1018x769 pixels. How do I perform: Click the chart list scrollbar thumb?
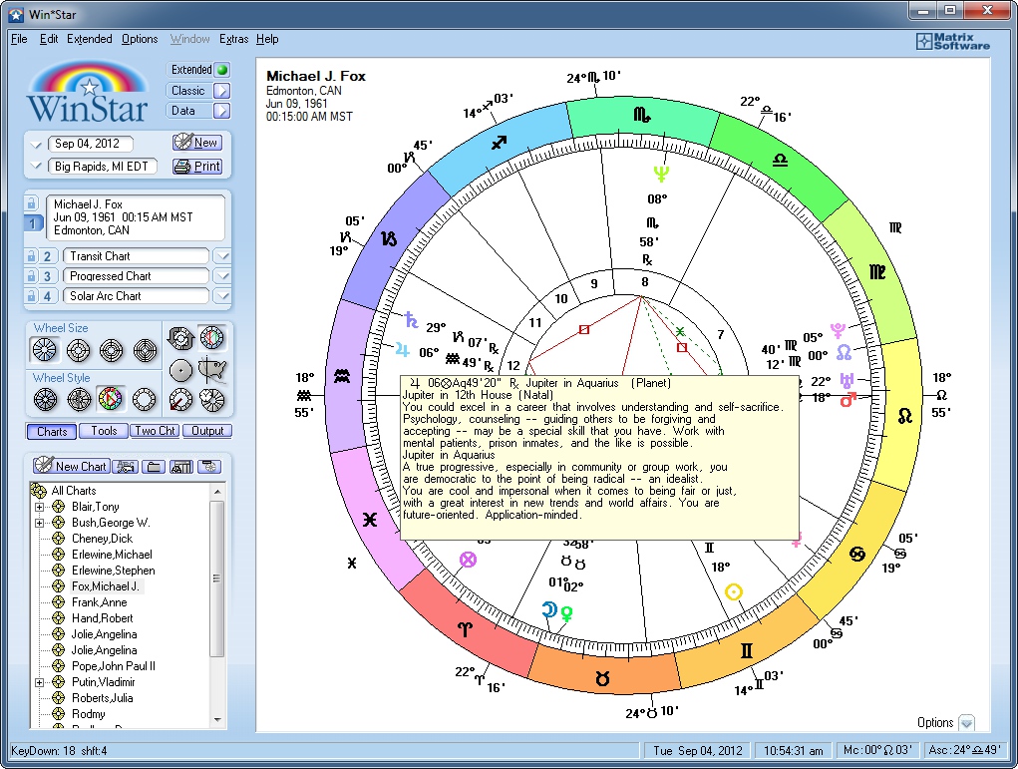[x=216, y=578]
